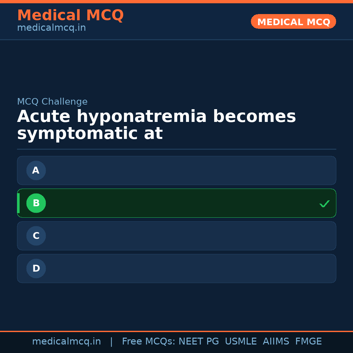Click the blank answer area of option A
The width and height of the screenshot is (353, 353).
(190, 170)
